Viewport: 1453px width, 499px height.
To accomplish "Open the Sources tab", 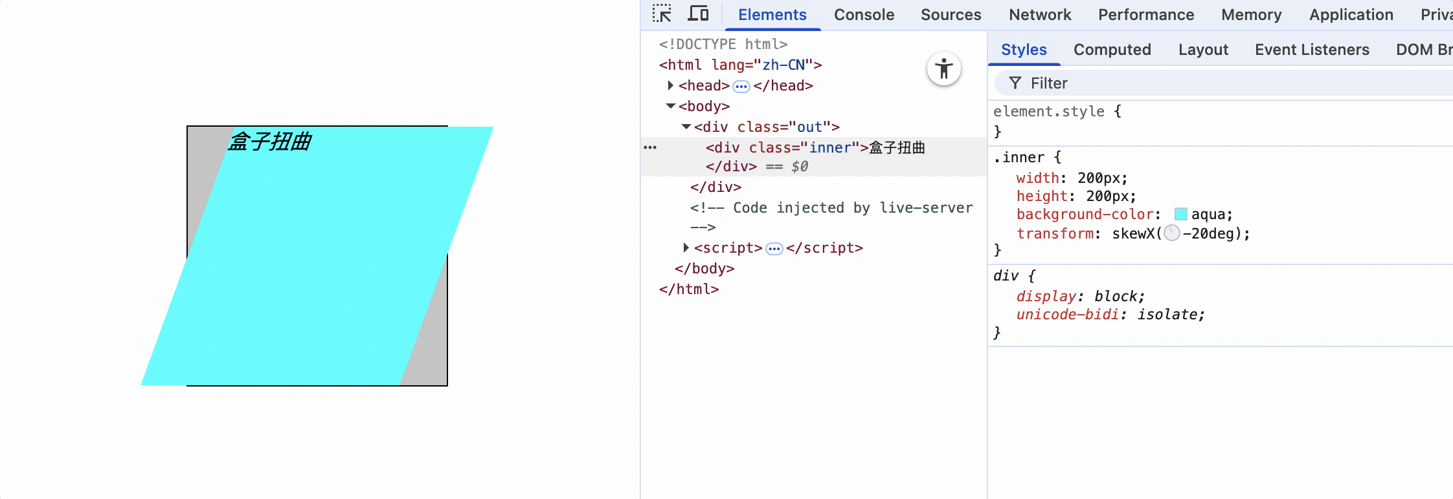I will [951, 15].
